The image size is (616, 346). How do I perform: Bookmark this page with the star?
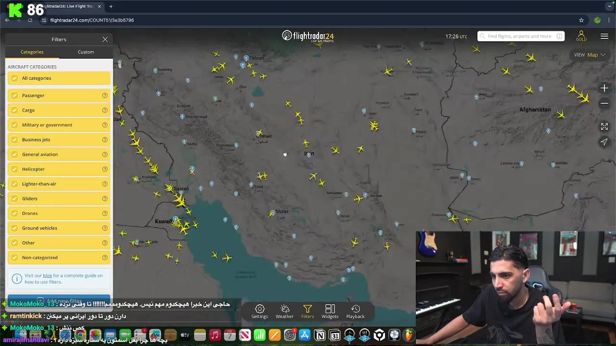tap(581, 20)
